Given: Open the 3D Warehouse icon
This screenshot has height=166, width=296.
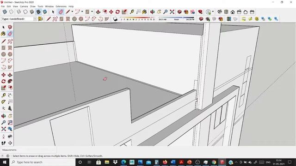Looking at the screenshot, I should coord(179,12).
